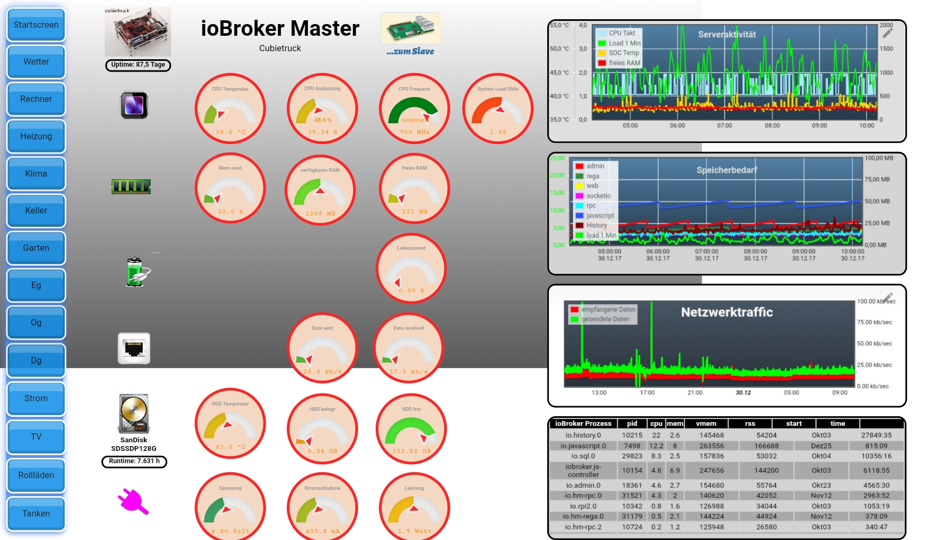Click the CPU Frequenz gauge
The image size is (932, 540).
tap(415, 108)
